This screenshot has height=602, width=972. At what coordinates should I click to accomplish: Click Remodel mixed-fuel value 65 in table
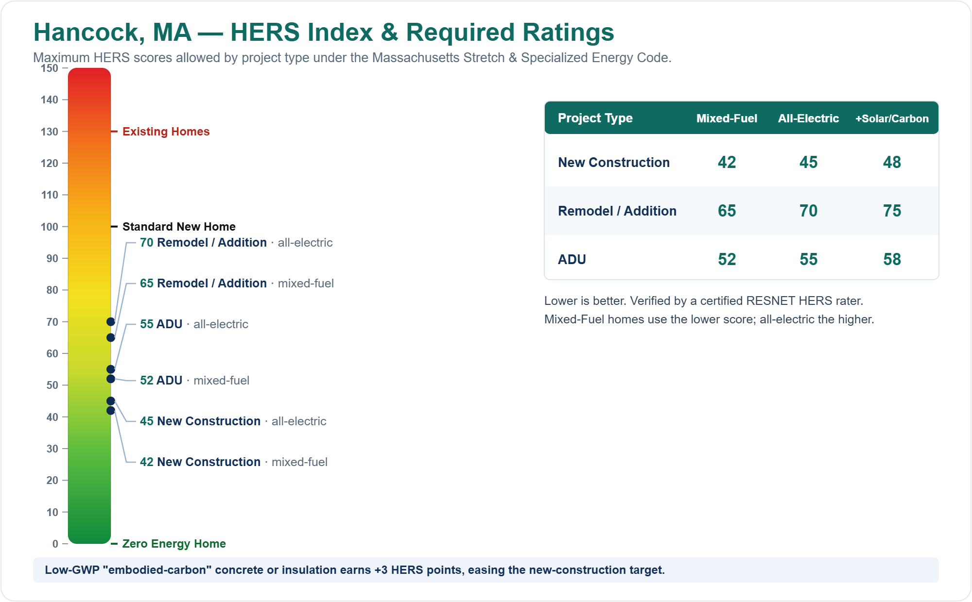(x=727, y=211)
